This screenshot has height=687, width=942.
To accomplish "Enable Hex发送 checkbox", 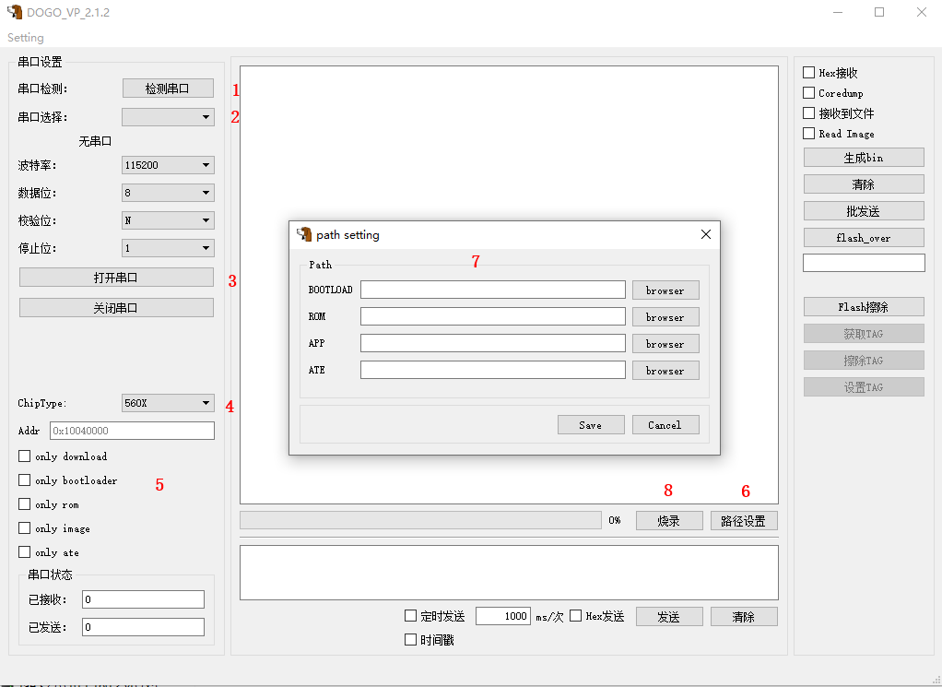I will coord(575,615).
